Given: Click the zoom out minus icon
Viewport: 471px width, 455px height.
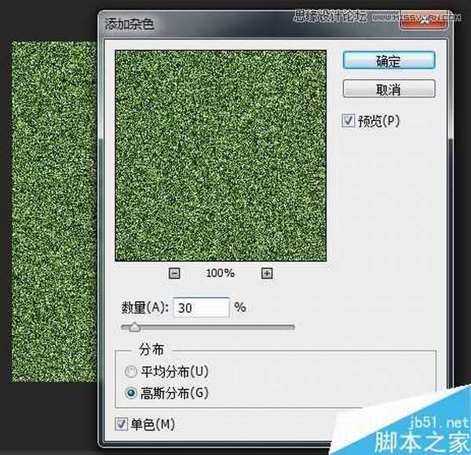Looking at the screenshot, I should (x=175, y=273).
